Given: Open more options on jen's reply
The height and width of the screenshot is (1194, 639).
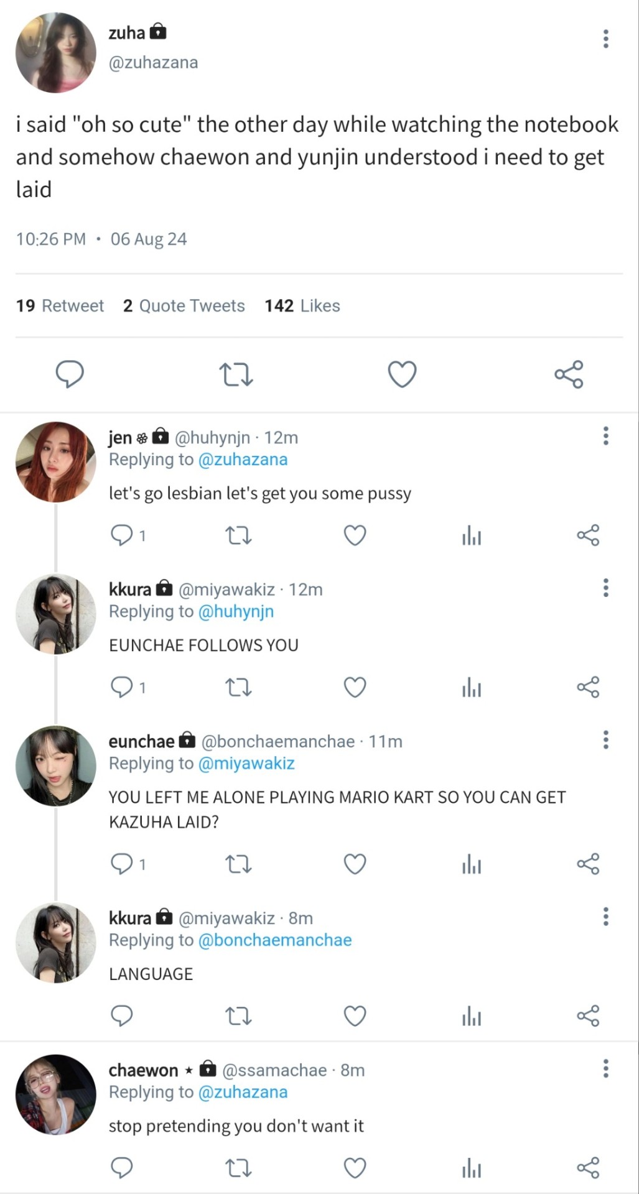Looking at the screenshot, I should click(605, 436).
